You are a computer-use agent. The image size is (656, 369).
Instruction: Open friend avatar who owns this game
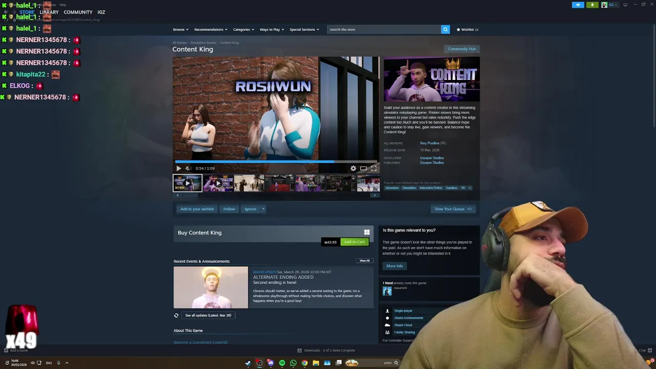pyautogui.click(x=387, y=291)
